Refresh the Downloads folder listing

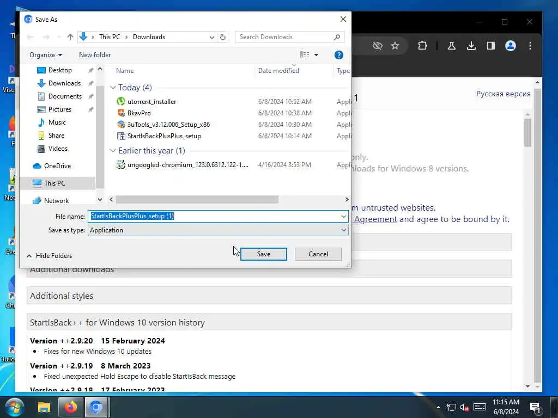point(223,37)
